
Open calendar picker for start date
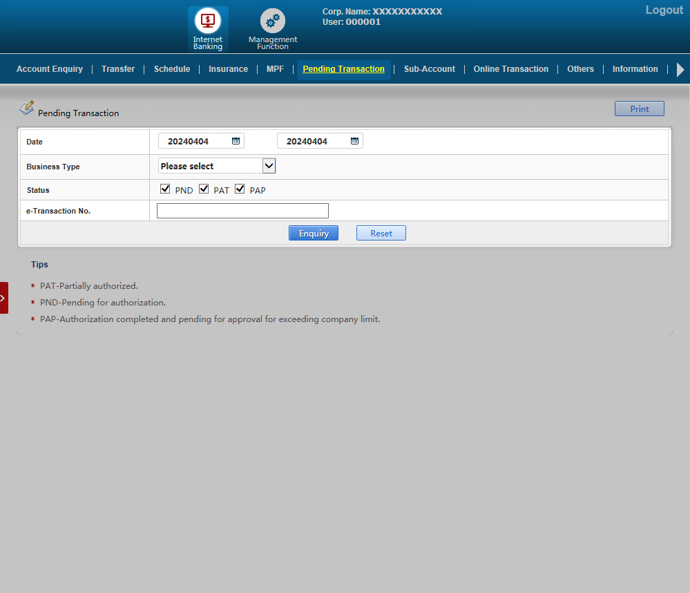(236, 141)
